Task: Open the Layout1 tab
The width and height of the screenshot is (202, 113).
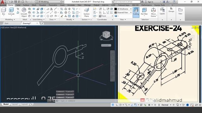Action: click(x=15, y=104)
